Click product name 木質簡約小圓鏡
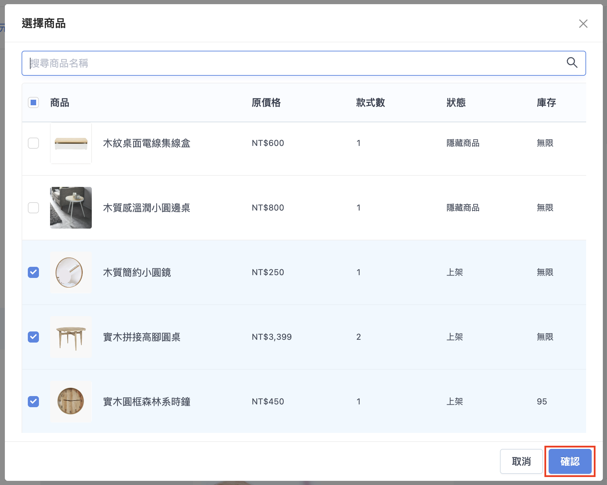The width and height of the screenshot is (607, 485). tap(137, 272)
